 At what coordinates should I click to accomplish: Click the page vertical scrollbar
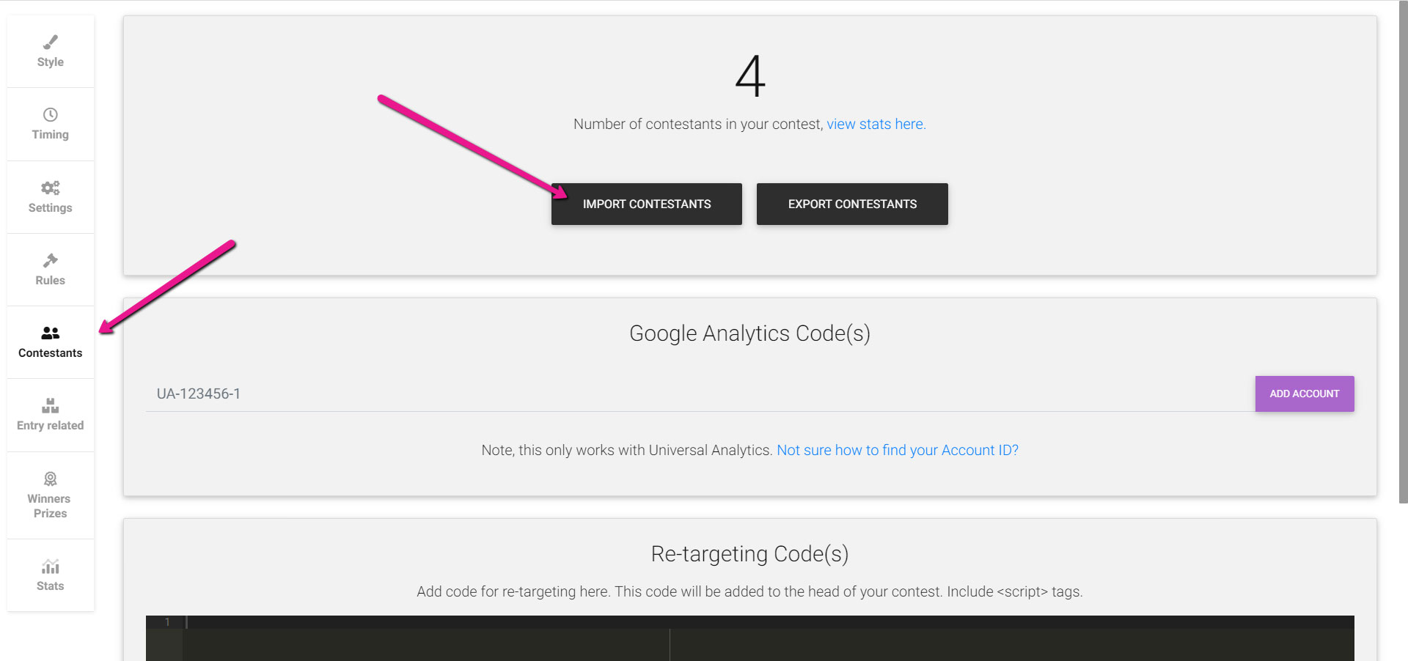point(1403,256)
